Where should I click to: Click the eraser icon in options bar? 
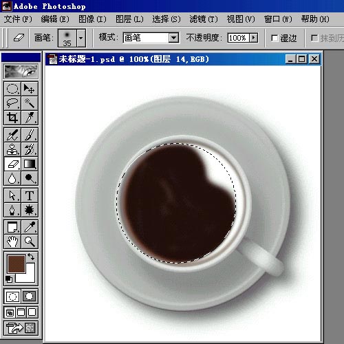pos(19,38)
